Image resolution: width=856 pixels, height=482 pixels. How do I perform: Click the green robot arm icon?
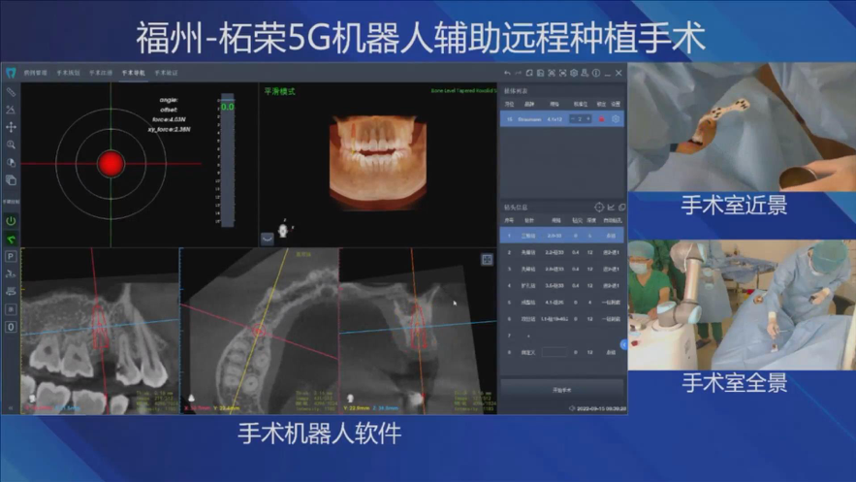11,240
